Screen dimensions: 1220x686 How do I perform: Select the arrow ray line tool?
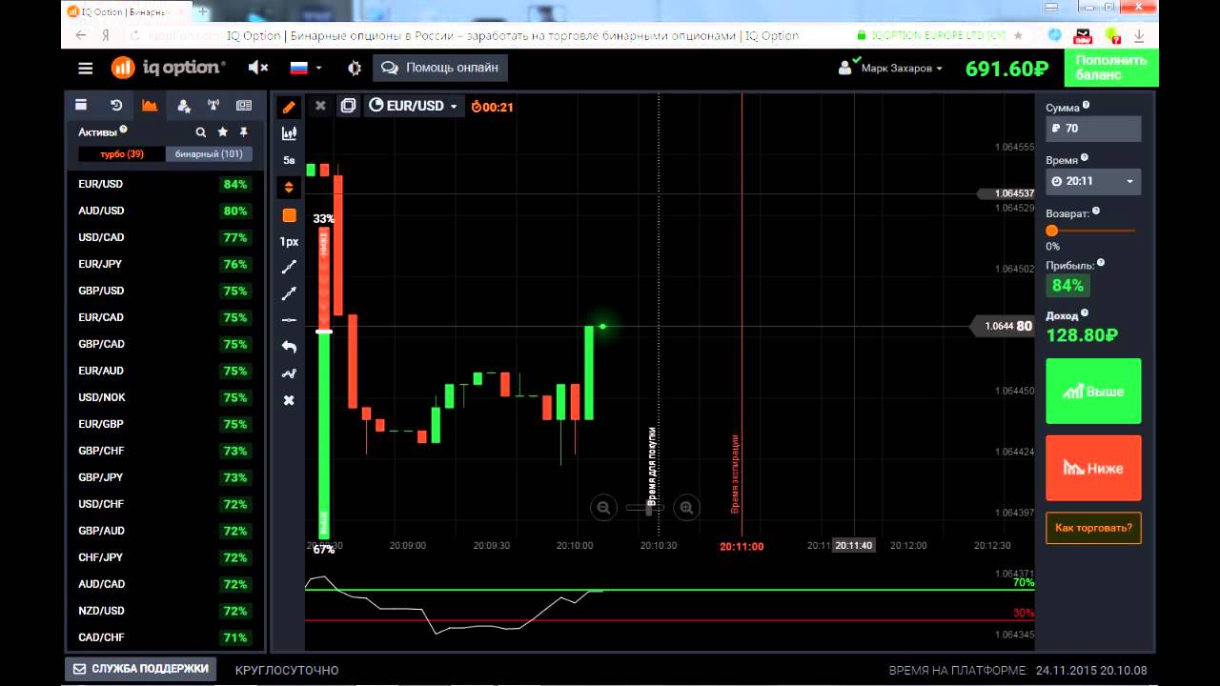[289, 293]
